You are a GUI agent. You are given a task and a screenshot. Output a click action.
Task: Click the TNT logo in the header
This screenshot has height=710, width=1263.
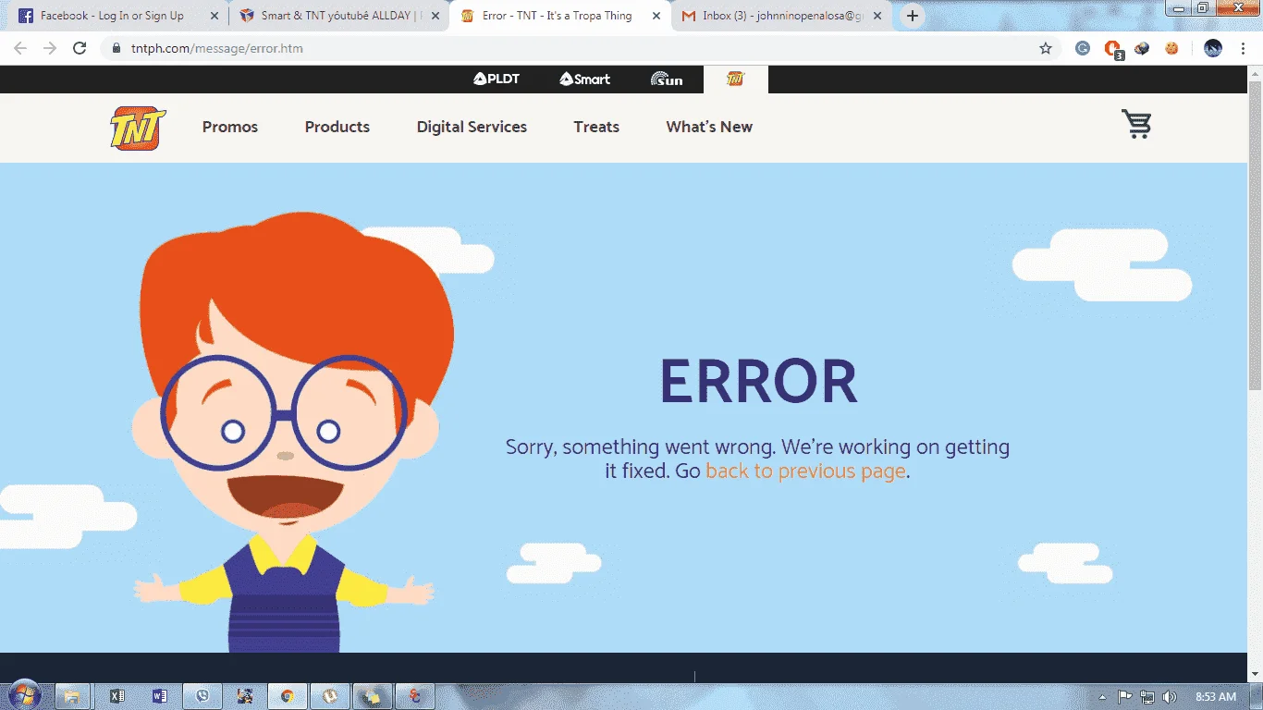tap(138, 128)
